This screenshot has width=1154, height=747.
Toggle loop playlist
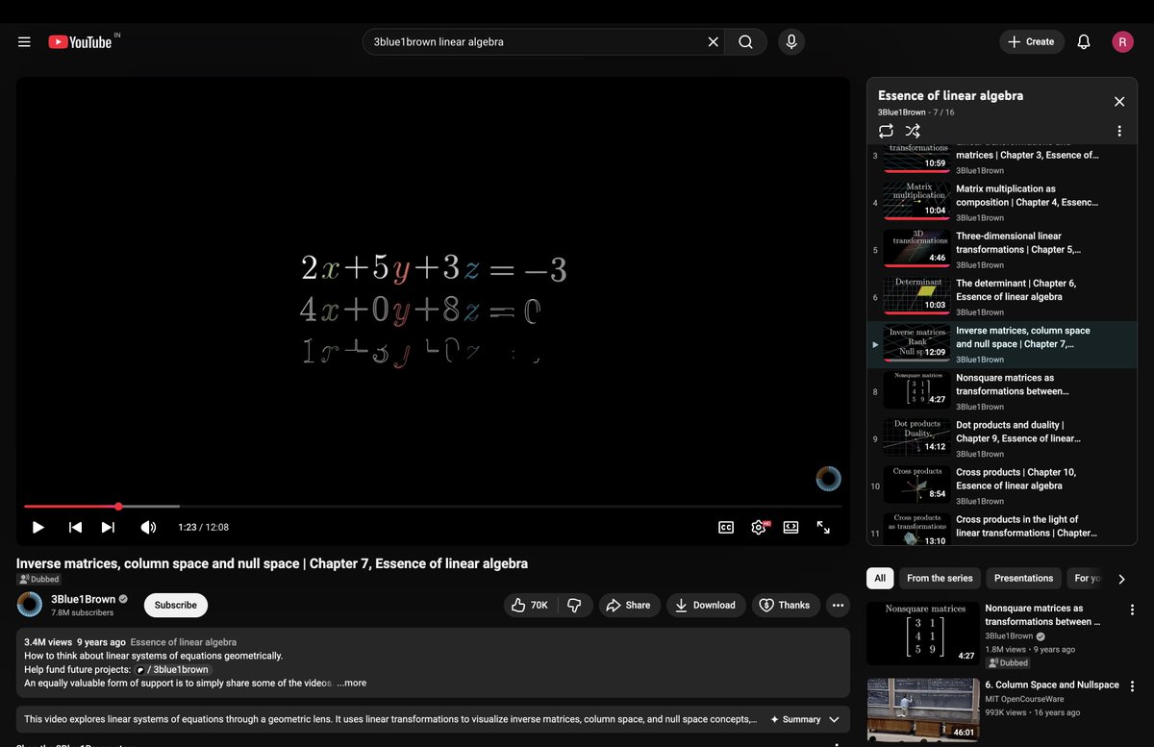886,131
